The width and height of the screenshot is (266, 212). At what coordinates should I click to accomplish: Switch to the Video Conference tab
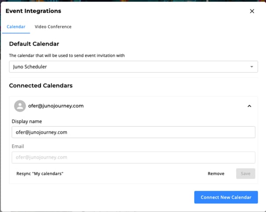click(53, 27)
